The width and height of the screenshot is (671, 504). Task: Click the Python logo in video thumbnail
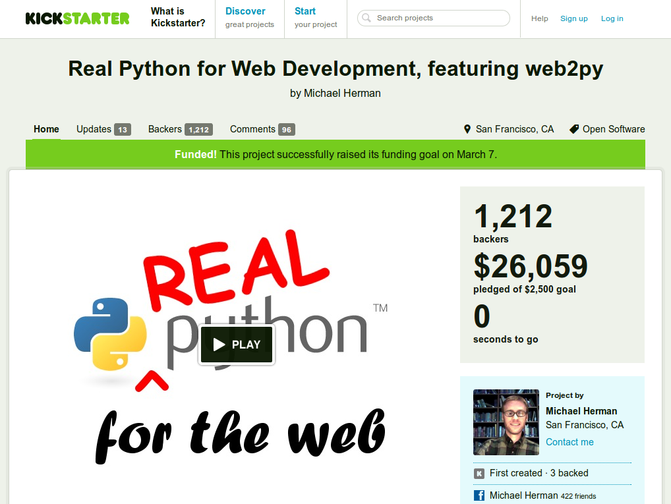coord(111,334)
